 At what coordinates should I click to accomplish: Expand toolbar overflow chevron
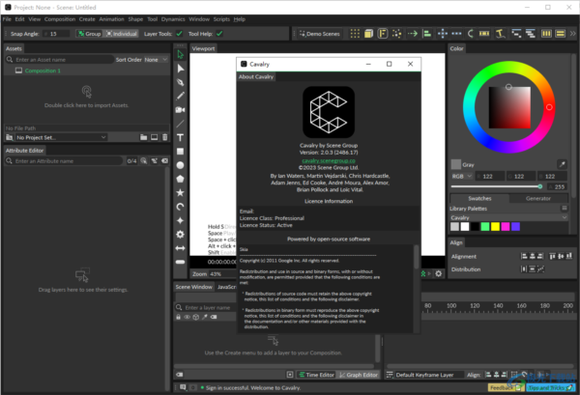pyautogui.click(x=572, y=34)
